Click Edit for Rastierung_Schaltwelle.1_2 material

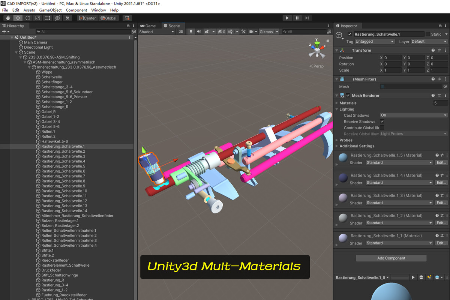click(x=441, y=223)
